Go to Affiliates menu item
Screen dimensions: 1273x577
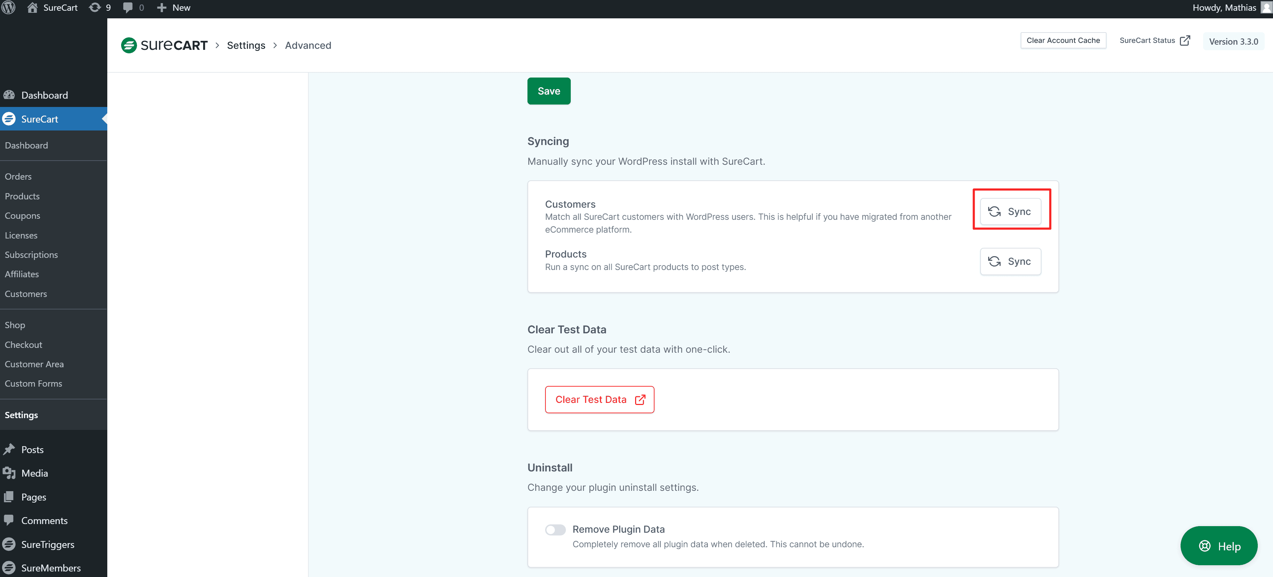(22, 274)
